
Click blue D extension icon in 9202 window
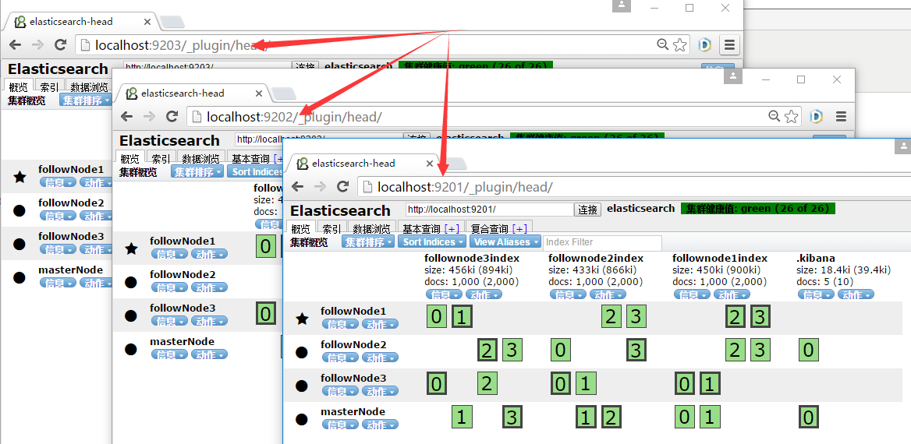click(817, 117)
